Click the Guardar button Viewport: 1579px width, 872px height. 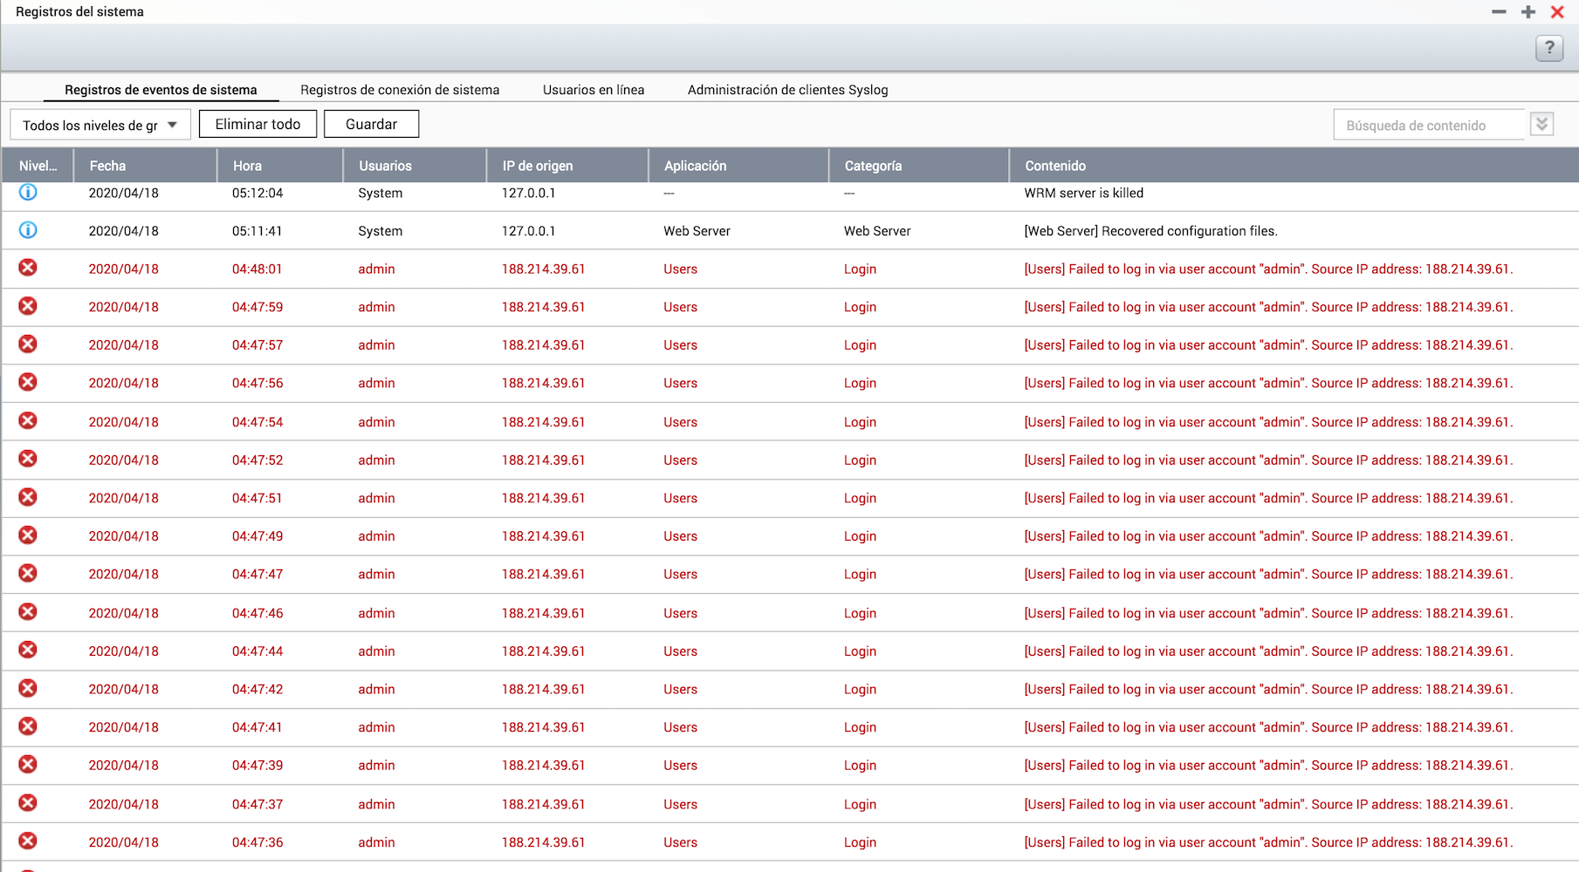371,124
